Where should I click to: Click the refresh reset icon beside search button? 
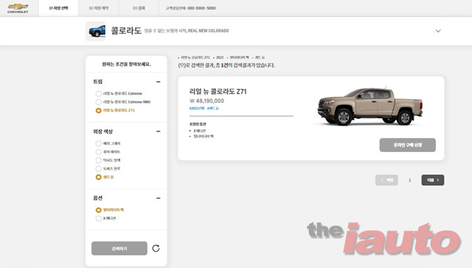156,248
